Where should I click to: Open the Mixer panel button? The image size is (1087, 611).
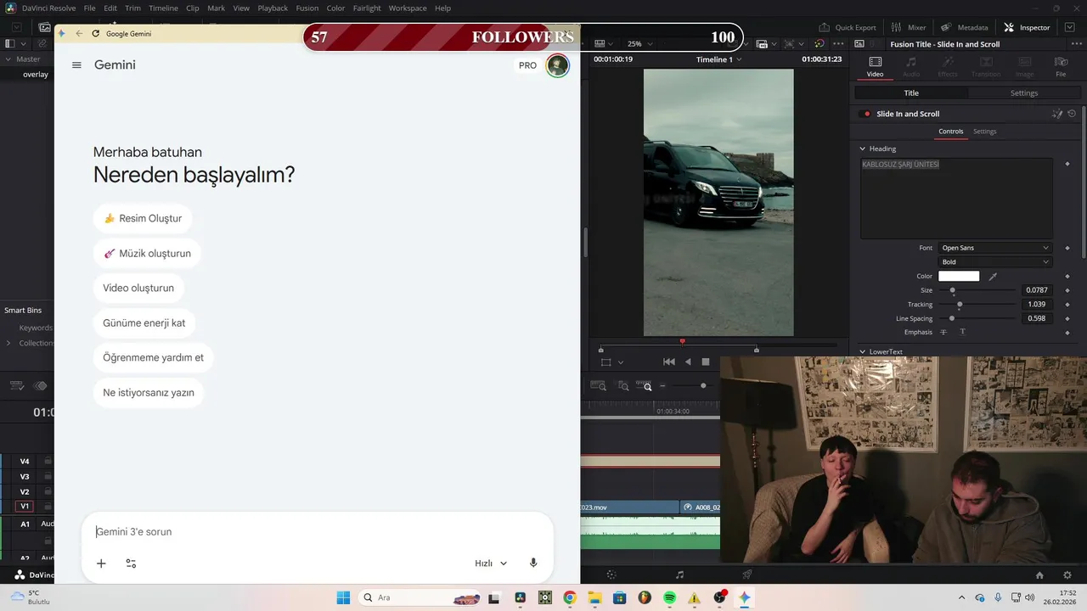pos(908,27)
